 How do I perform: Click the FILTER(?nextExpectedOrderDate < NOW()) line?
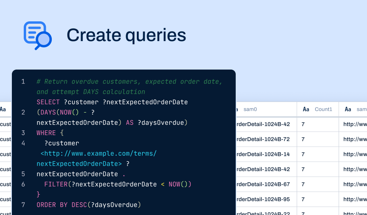pyautogui.click(x=118, y=184)
